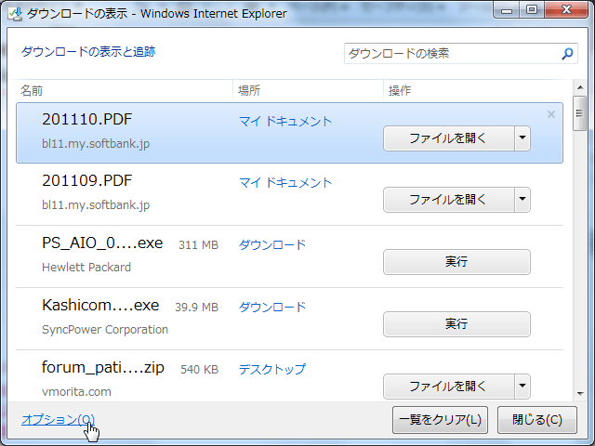Viewport: 595px width, 446px height.
Task: Run PS_AIO_0....exe with 実行 button
Action: point(456,262)
